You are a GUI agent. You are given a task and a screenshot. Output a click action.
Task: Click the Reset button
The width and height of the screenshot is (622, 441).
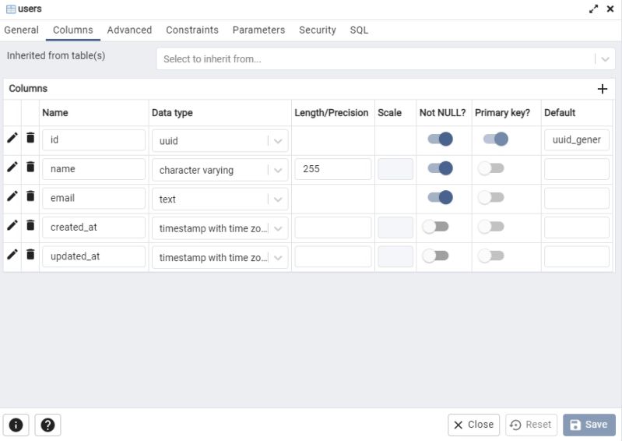coord(531,425)
